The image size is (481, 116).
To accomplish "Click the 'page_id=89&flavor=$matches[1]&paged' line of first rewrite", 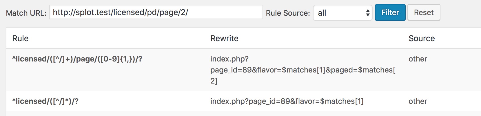I will (x=303, y=70).
